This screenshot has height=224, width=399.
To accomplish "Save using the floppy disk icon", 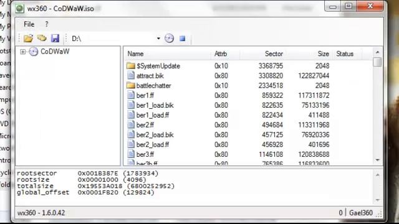I will click(x=55, y=39).
